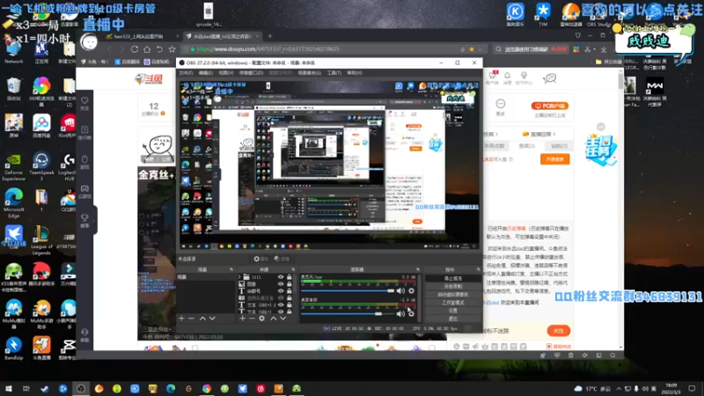Image resolution: width=704 pixels, height=396 pixels.
Task: Open desktop audio gear settings in mixer
Action: point(411,314)
